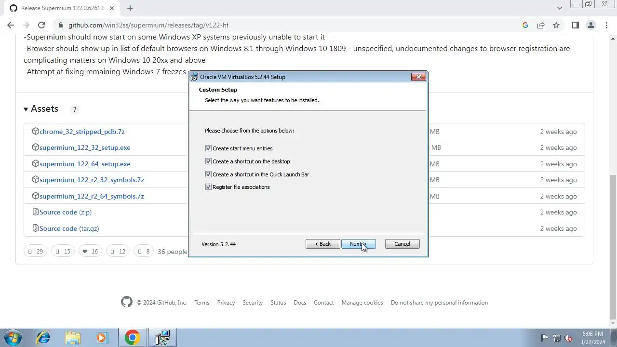Disable Register file associations option

208,187
